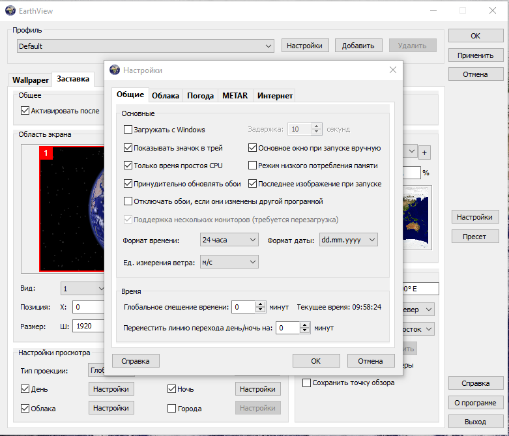Increase Задержка seconds spinner up arrow
Viewport: 509px width, 436px height.
(x=317, y=126)
